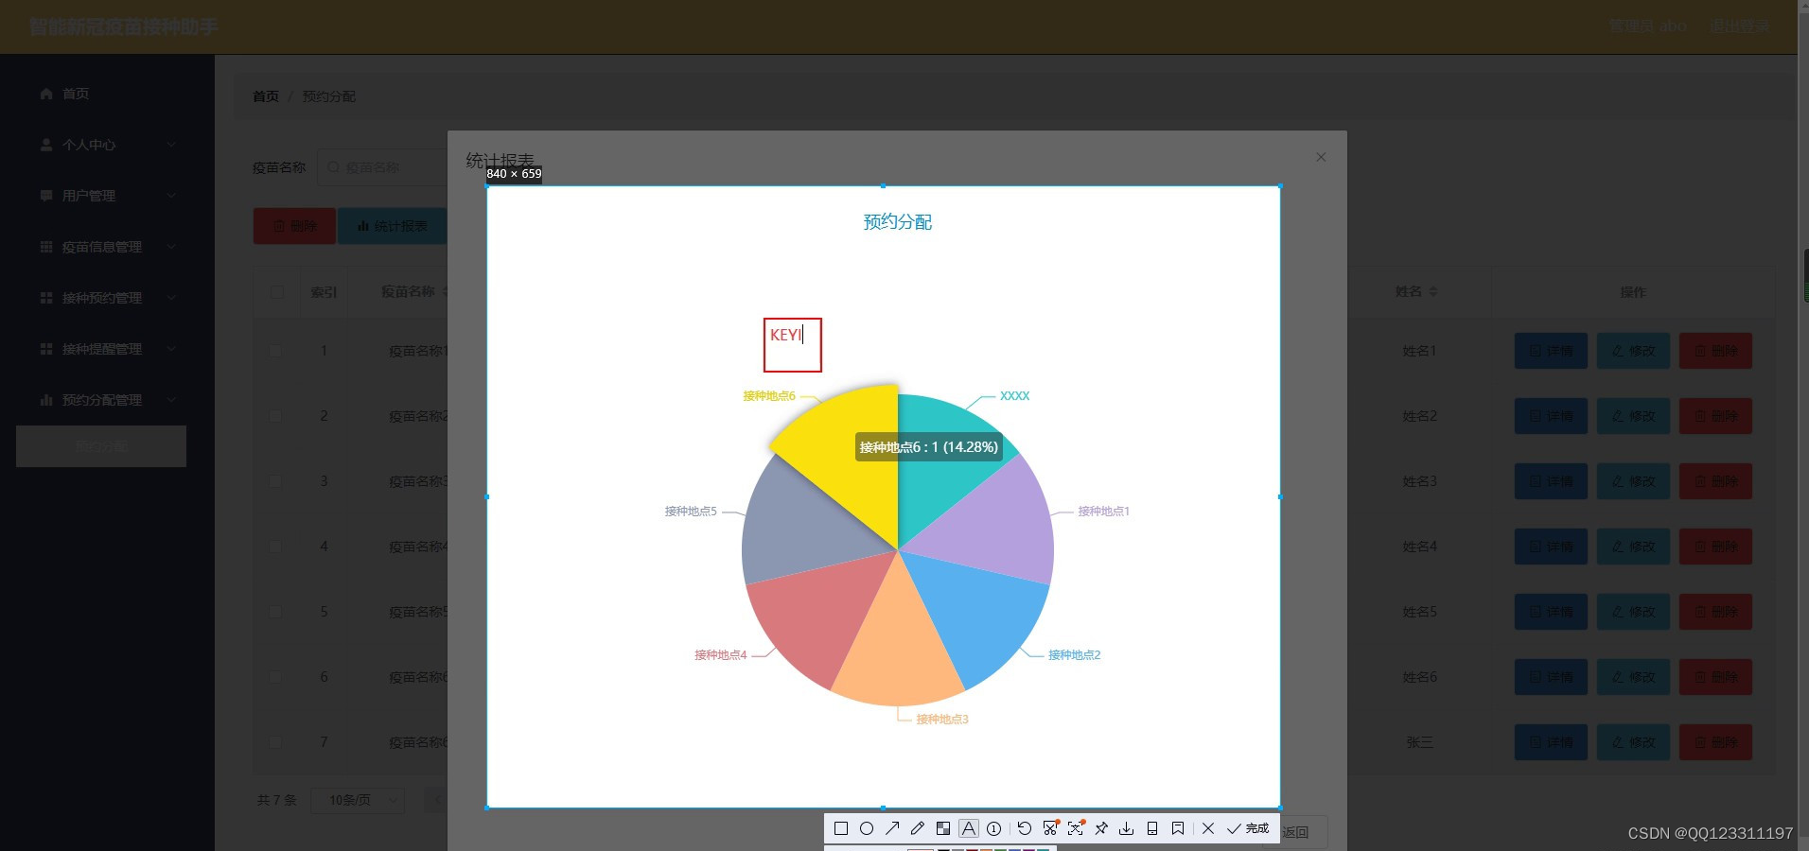The height and width of the screenshot is (851, 1809).
Task: Tick checkbox for row 2
Action: coord(275,416)
